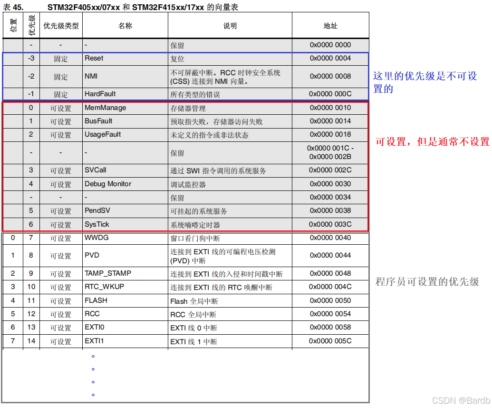Select the UsageFault name cell

coord(125,135)
